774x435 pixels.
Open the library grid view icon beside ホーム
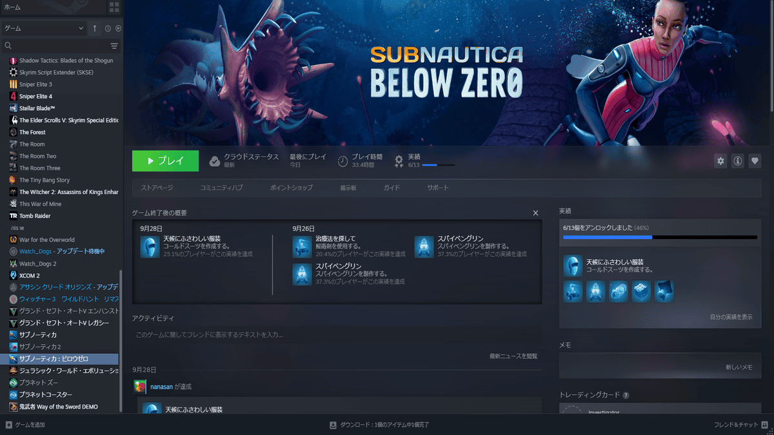(114, 7)
